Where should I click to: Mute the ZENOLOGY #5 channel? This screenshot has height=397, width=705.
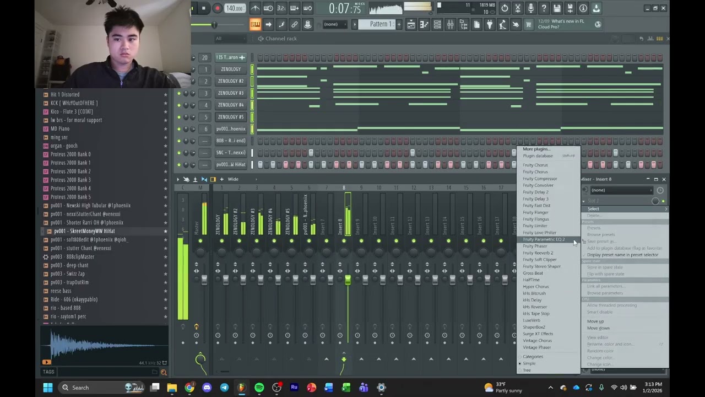(x=178, y=117)
